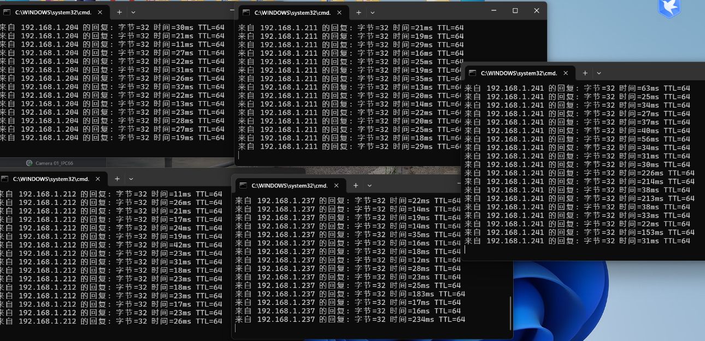Expand tab dropdown in the 192.168.1.212 window
Image resolution: width=705 pixels, height=341 pixels.
click(131, 179)
